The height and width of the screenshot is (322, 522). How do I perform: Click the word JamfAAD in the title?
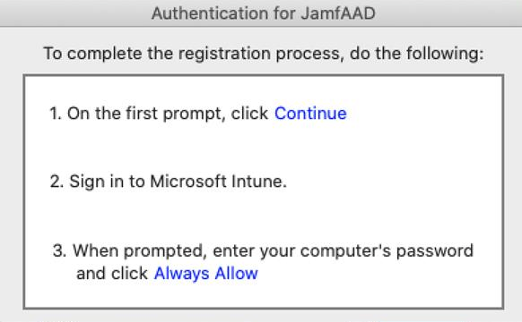(338, 13)
